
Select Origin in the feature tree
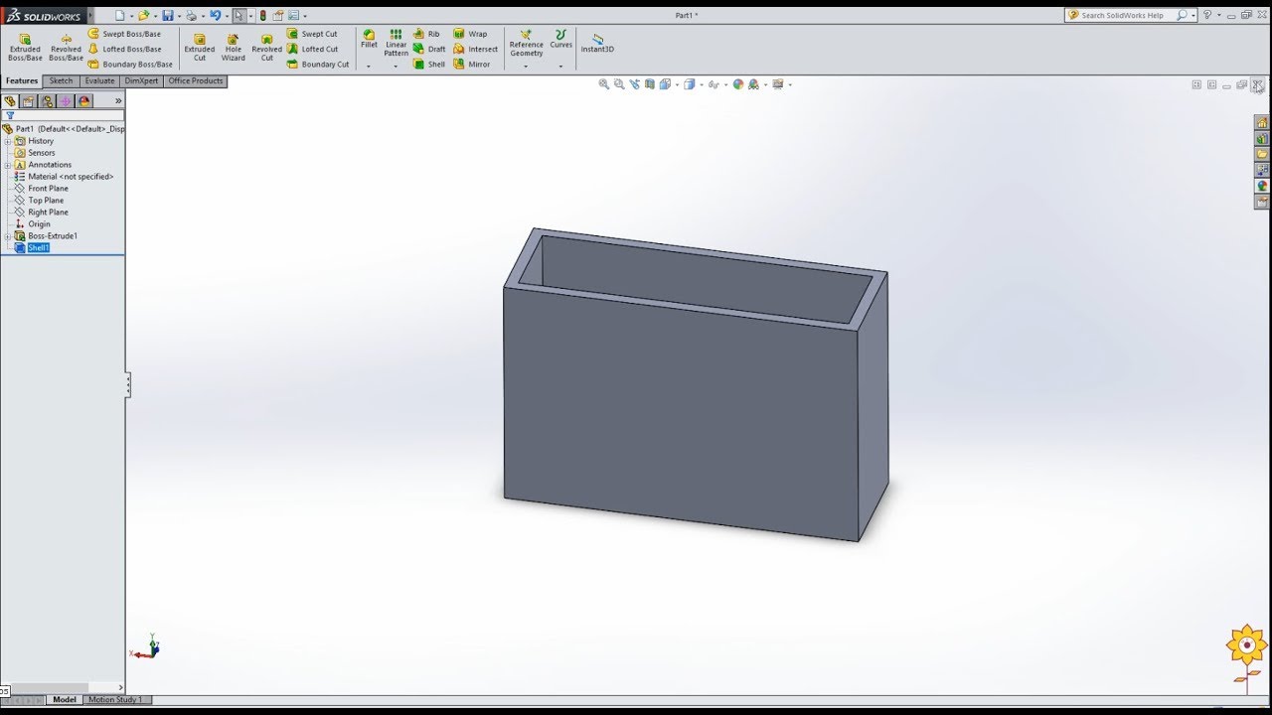(x=39, y=224)
